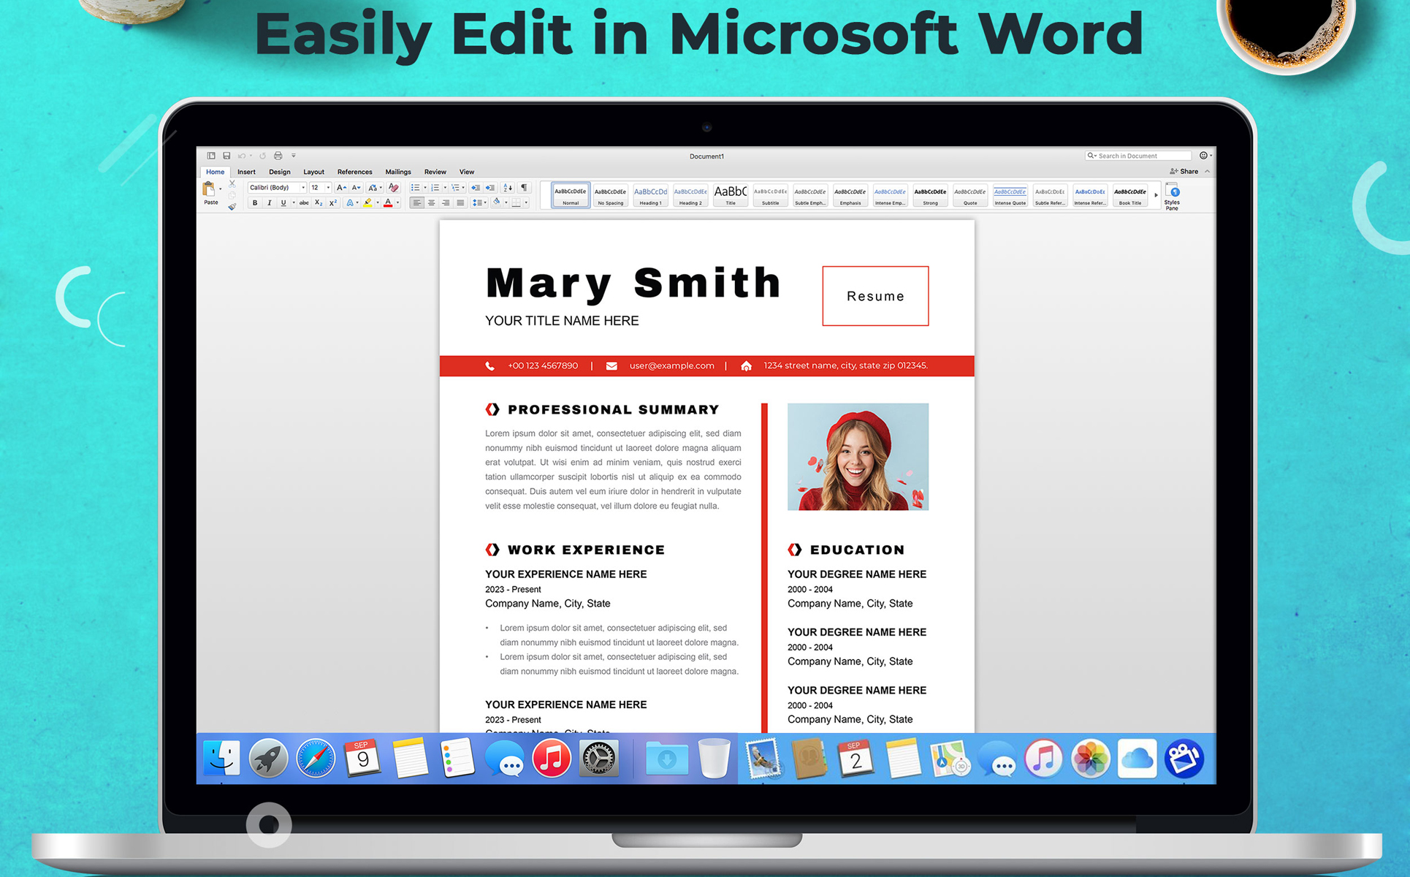Toggle Bold formatting
This screenshot has width=1410, height=877.
point(255,203)
